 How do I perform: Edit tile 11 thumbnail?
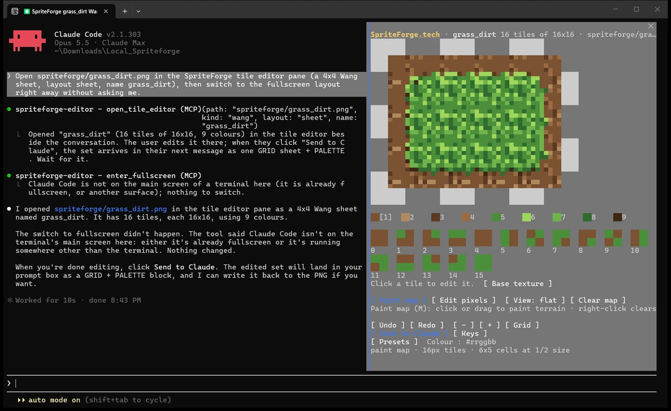tap(379, 263)
